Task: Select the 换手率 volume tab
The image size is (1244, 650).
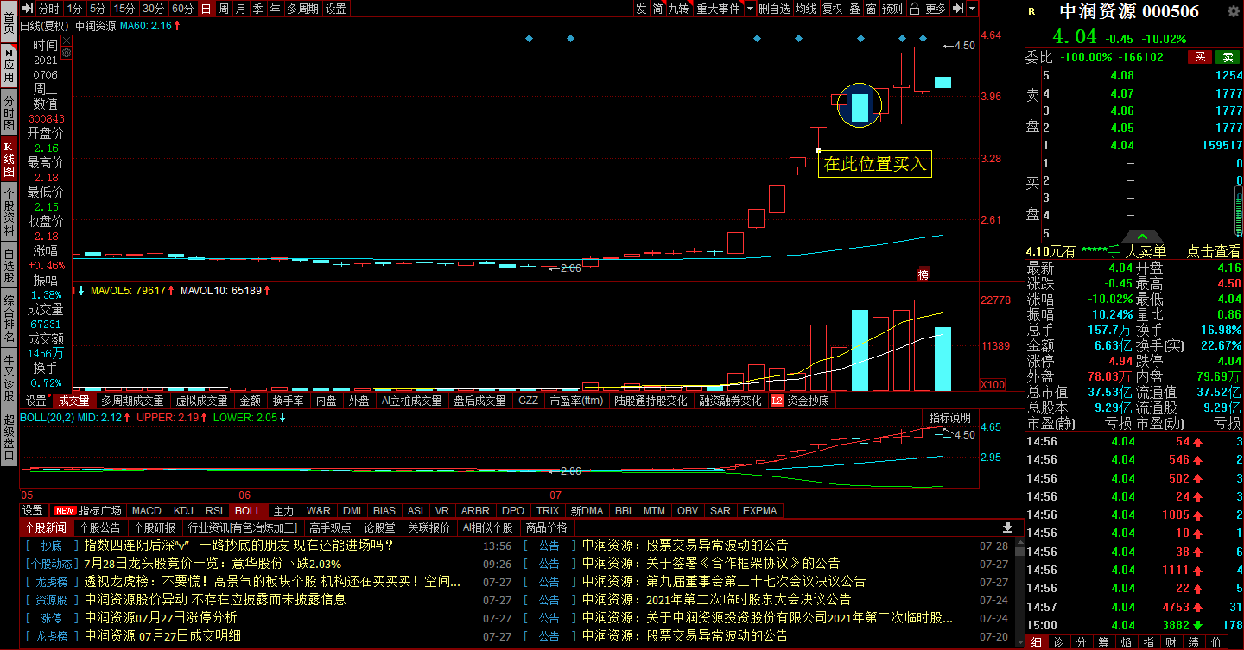Action: (x=288, y=401)
